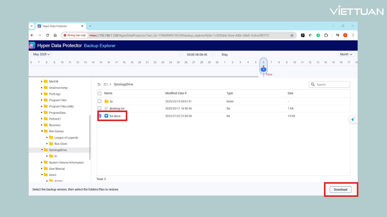The width and height of the screenshot is (387, 217).
Task: Uncheck the for.docx checkbox
Action: [99, 116]
